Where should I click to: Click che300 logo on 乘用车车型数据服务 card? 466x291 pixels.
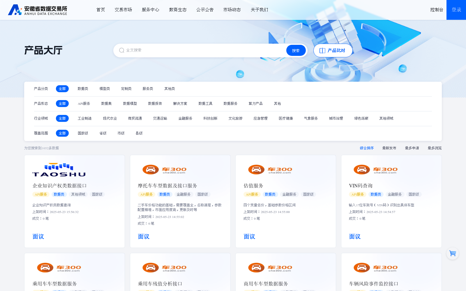(59, 267)
